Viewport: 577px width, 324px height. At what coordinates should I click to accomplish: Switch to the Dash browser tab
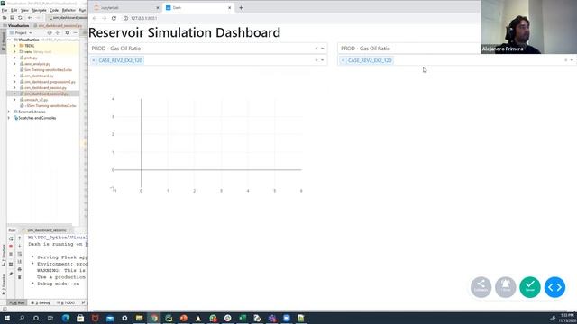pyautogui.click(x=197, y=8)
